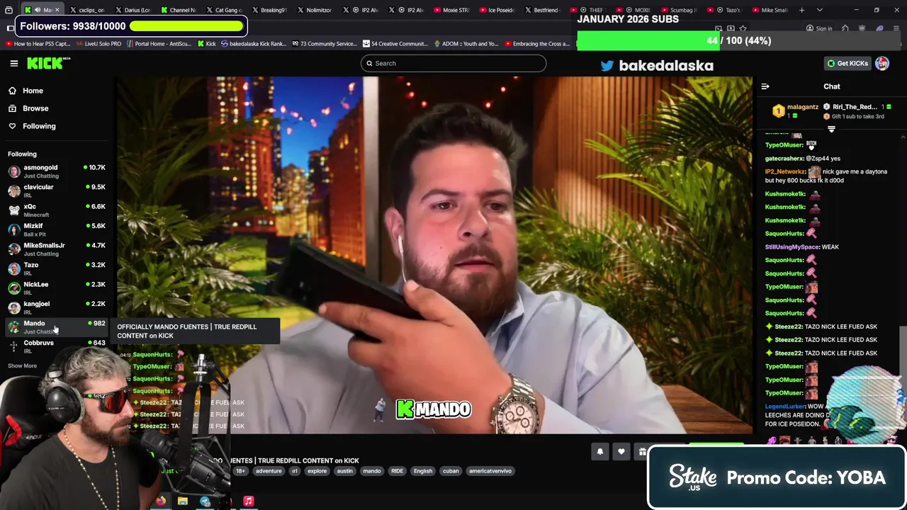
Task: Click the heart follow button under video
Action: tap(621, 452)
